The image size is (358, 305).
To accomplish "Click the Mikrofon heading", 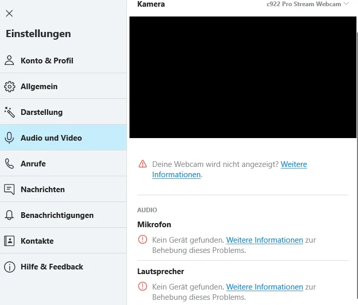I will 154,225.
